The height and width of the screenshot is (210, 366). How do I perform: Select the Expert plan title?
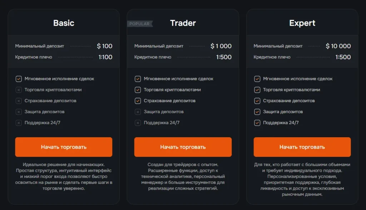tap(302, 23)
